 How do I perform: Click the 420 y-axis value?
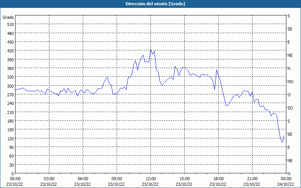coord(11,51)
